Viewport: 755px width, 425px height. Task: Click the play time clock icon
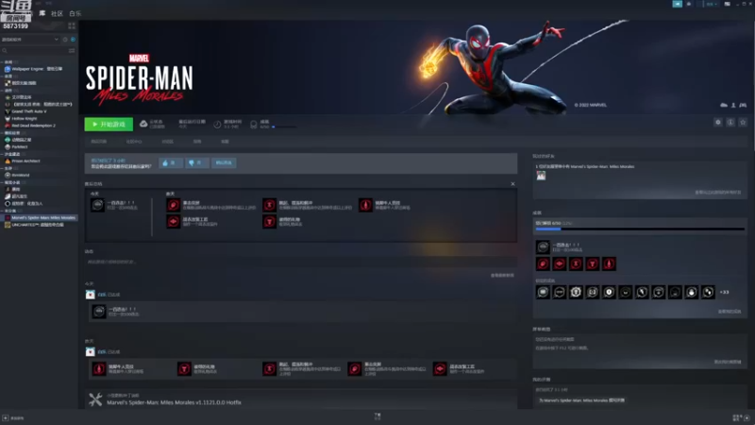point(217,125)
